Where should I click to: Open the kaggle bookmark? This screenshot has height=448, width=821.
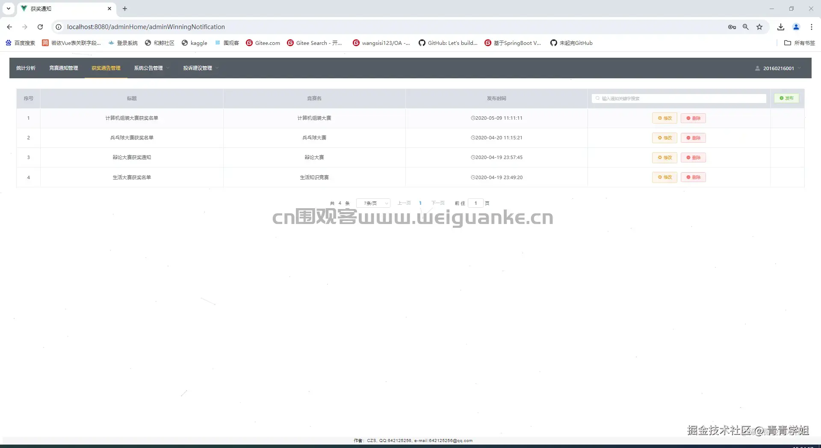click(x=195, y=43)
